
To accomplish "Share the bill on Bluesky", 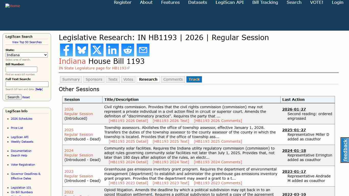I will (82, 50).
